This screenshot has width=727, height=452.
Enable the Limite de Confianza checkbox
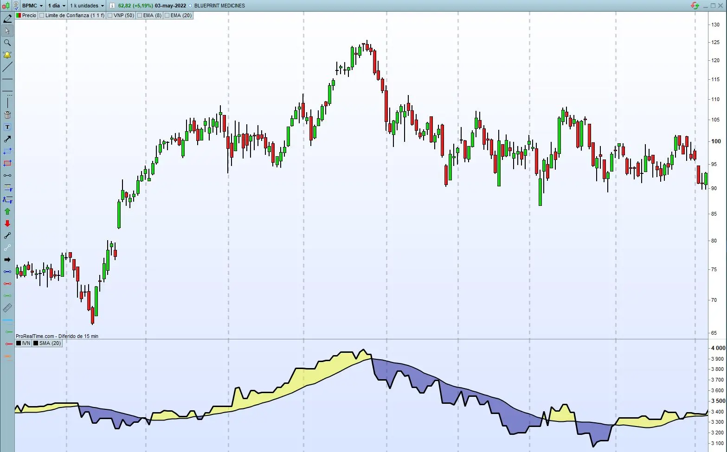click(x=42, y=15)
